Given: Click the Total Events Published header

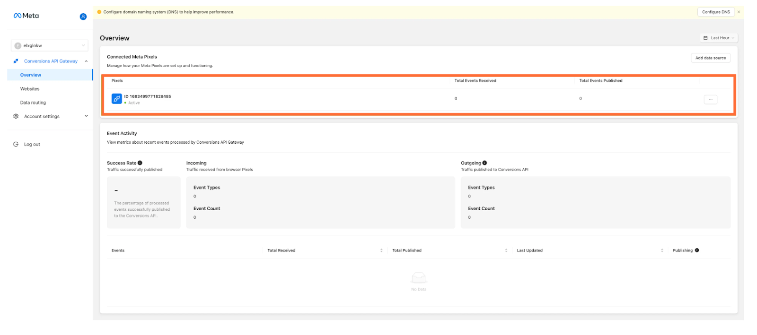Looking at the screenshot, I should pos(601,80).
